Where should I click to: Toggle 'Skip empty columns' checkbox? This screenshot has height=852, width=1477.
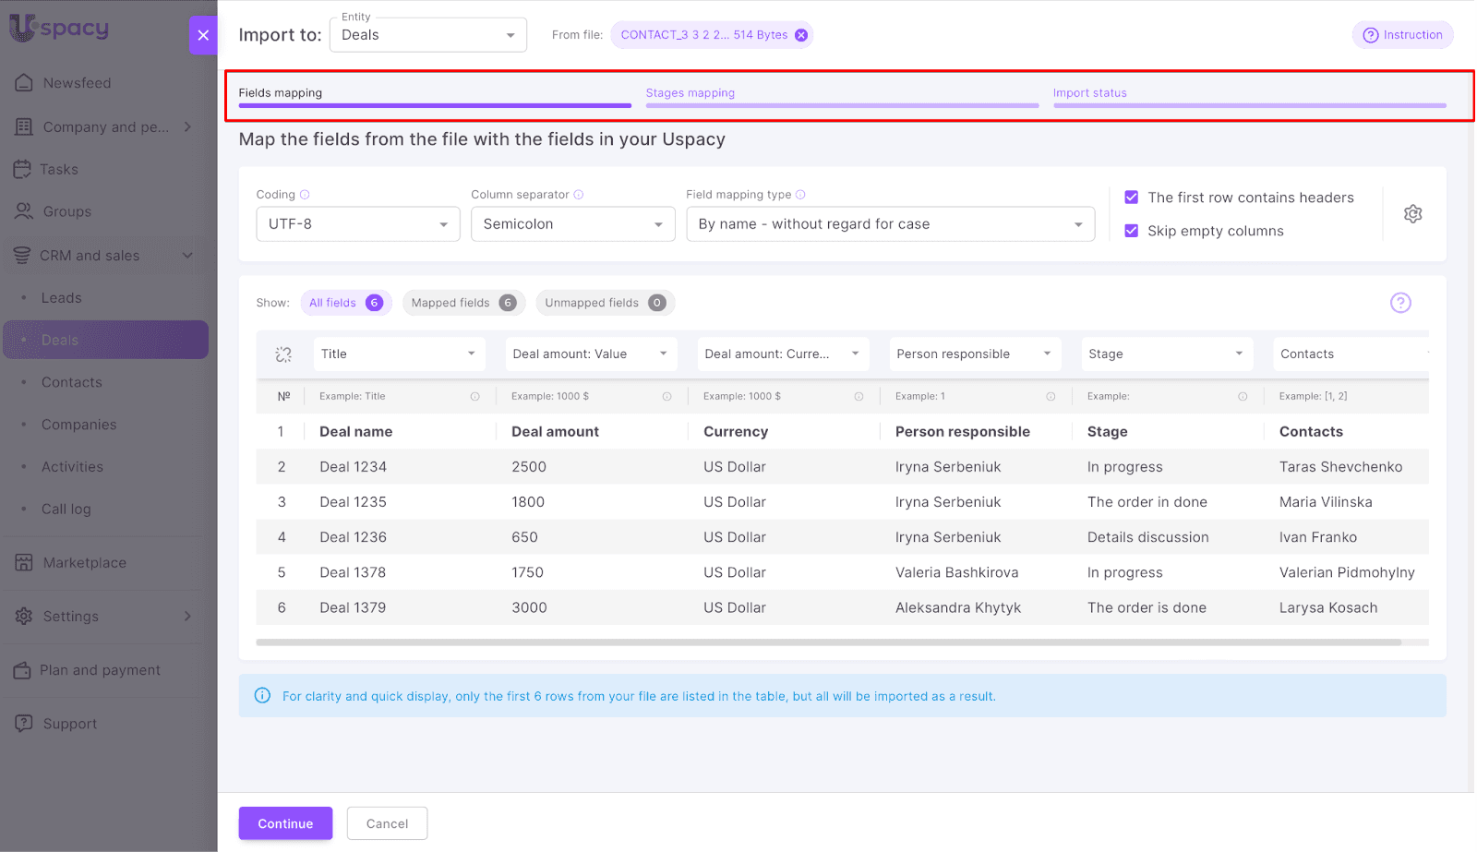1131,231
